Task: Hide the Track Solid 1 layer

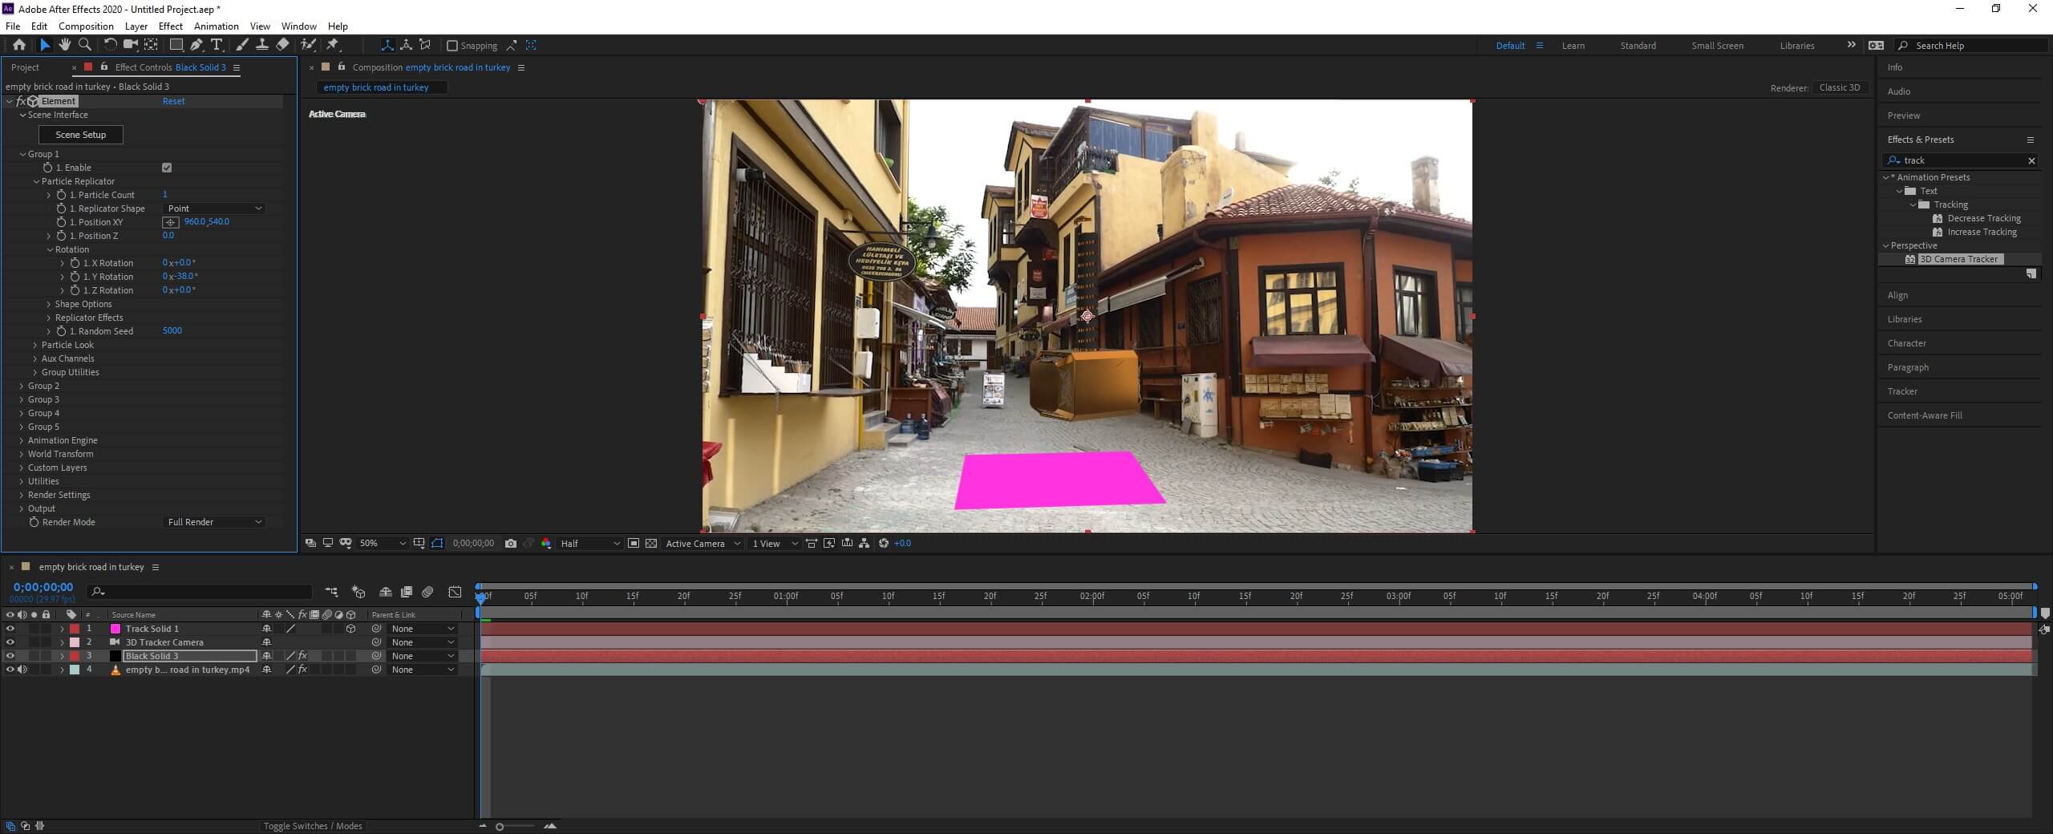Action: click(10, 629)
